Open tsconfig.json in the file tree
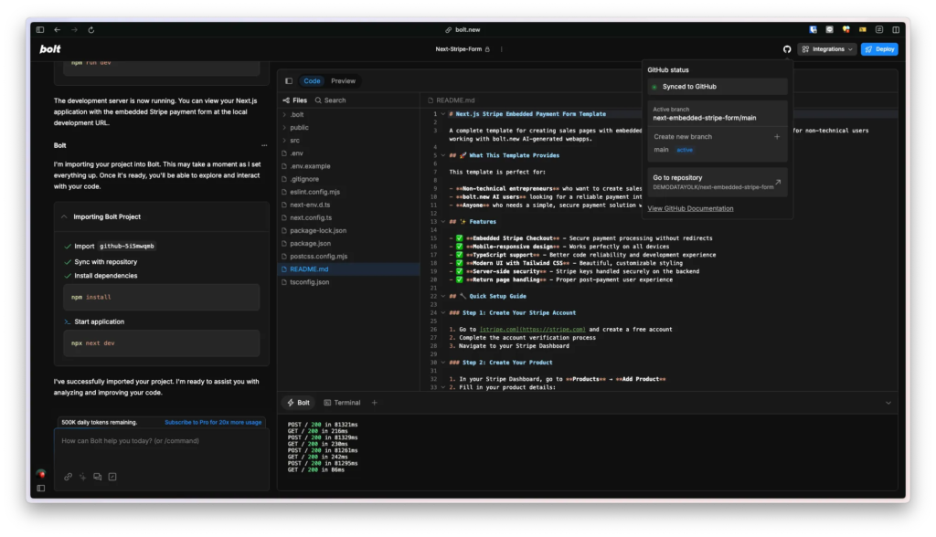 pyautogui.click(x=309, y=283)
